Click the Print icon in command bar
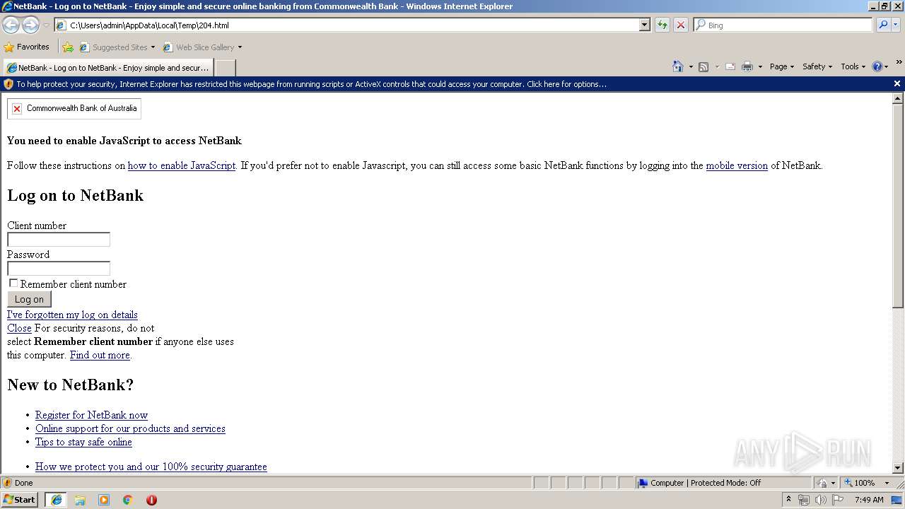905x509 pixels. coord(747,66)
